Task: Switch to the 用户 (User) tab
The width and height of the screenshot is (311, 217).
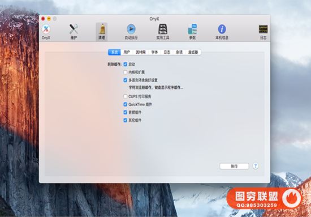Action: [127, 52]
